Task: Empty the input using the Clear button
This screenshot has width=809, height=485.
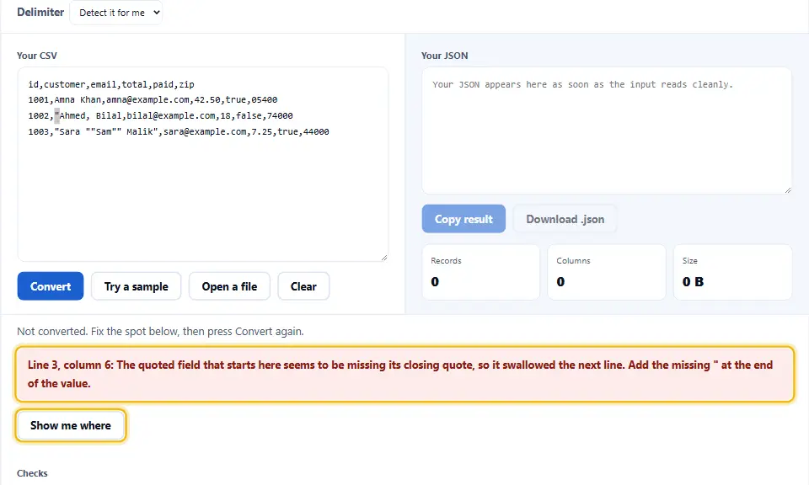Action: pyautogui.click(x=303, y=286)
